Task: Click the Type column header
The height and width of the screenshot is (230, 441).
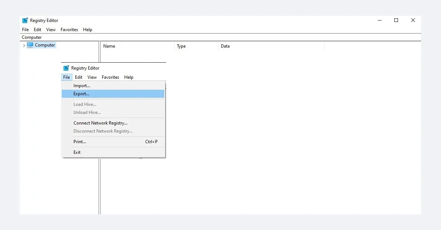Action: pos(181,46)
